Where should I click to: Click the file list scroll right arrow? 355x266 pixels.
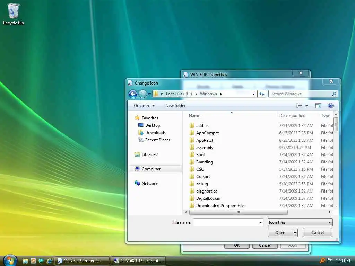click(330, 212)
